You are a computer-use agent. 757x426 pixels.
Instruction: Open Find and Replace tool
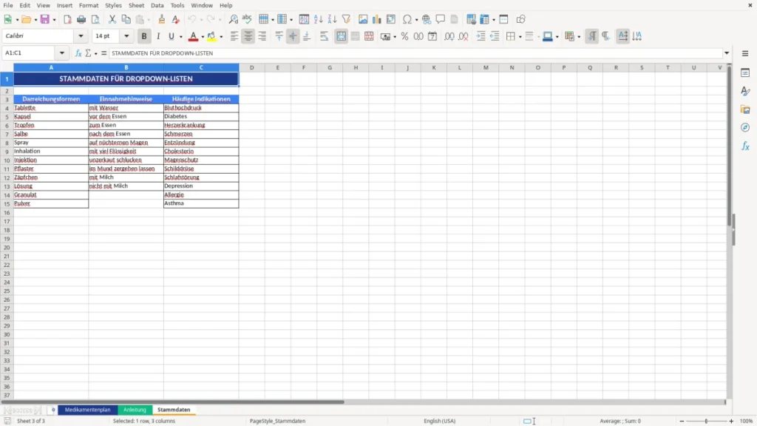click(233, 19)
